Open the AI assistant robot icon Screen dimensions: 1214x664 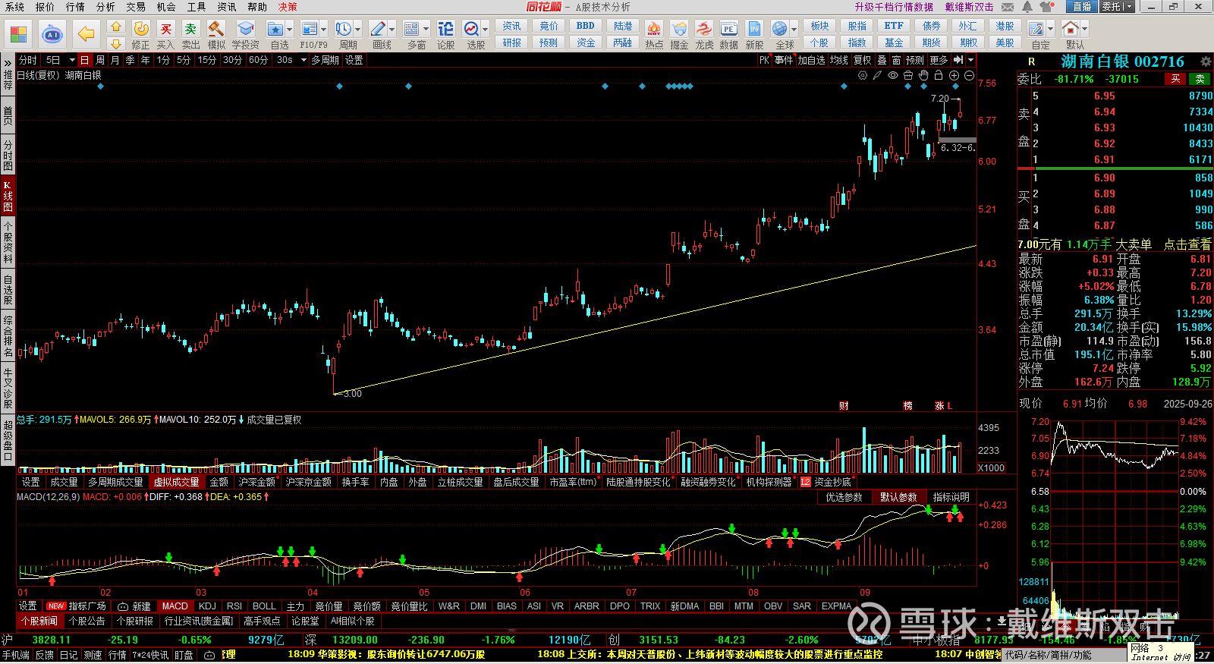[x=52, y=34]
